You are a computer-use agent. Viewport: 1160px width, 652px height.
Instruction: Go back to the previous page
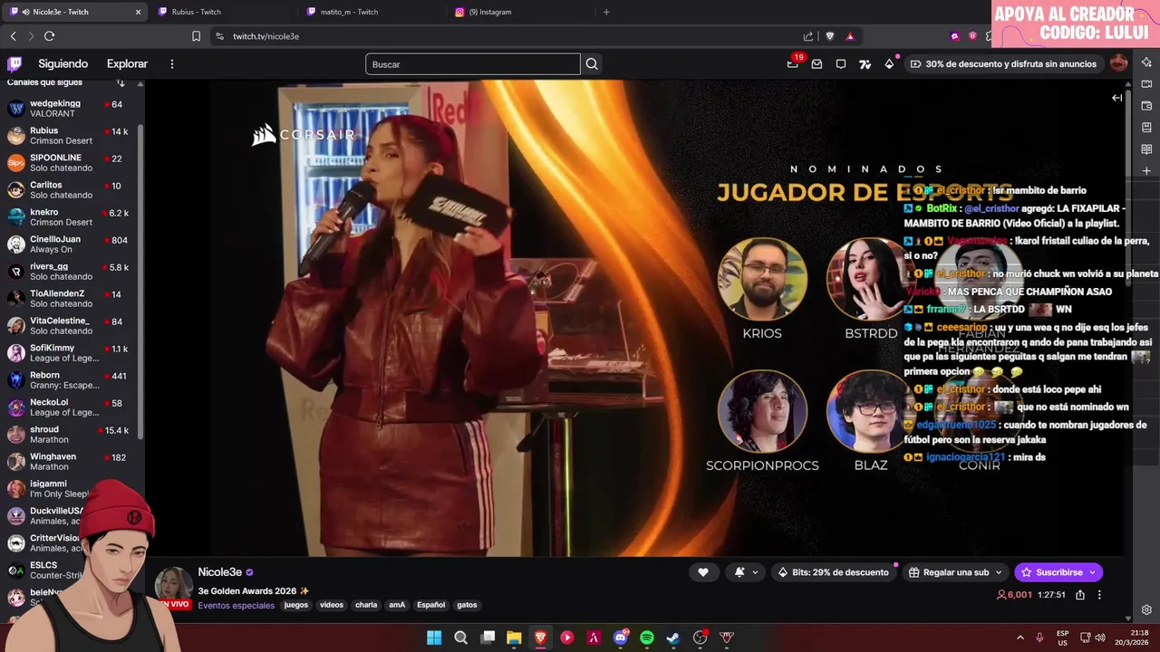point(13,36)
